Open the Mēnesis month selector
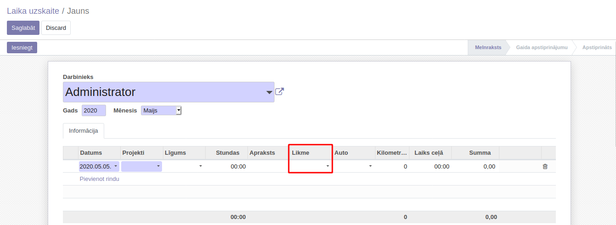616x225 pixels. [161, 110]
